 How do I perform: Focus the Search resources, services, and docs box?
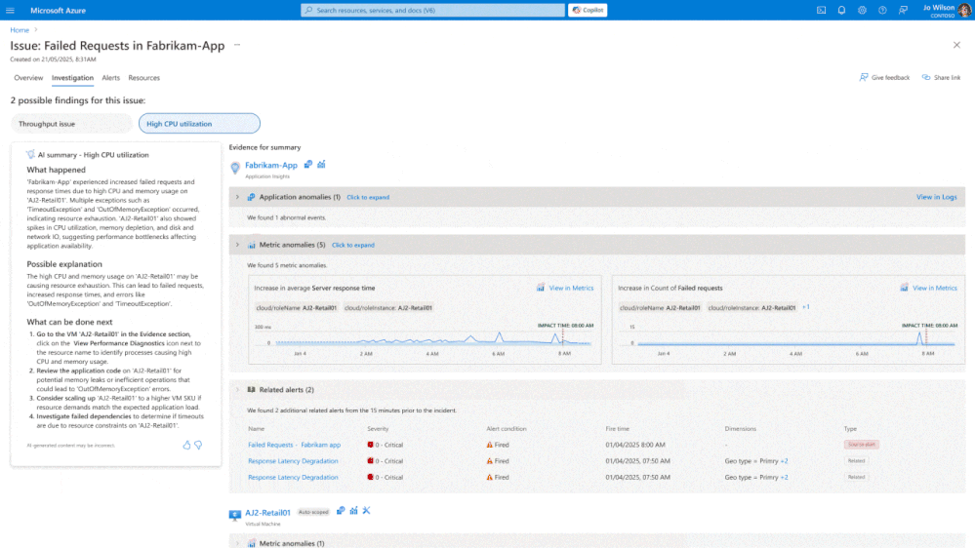pos(432,10)
